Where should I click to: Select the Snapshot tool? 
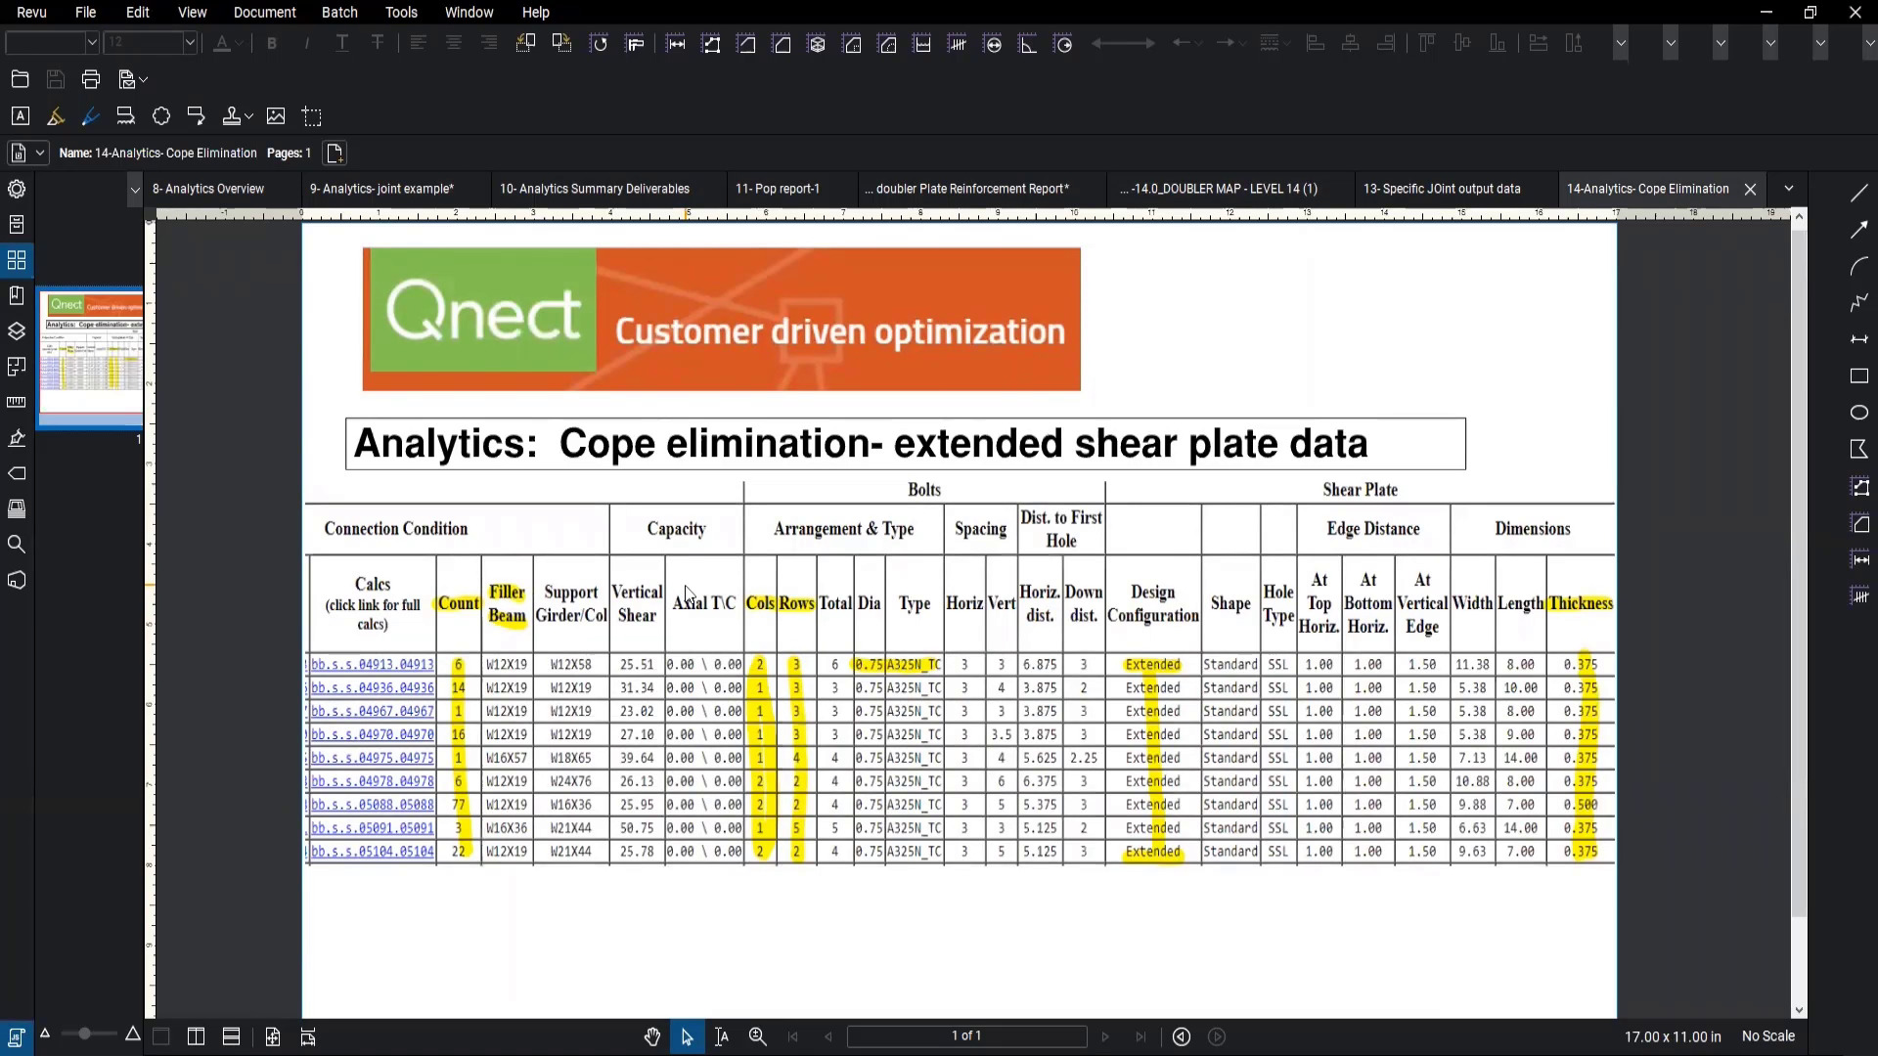point(312,116)
